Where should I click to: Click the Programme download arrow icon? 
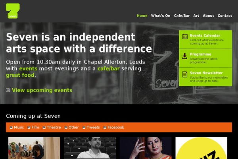(184, 56)
